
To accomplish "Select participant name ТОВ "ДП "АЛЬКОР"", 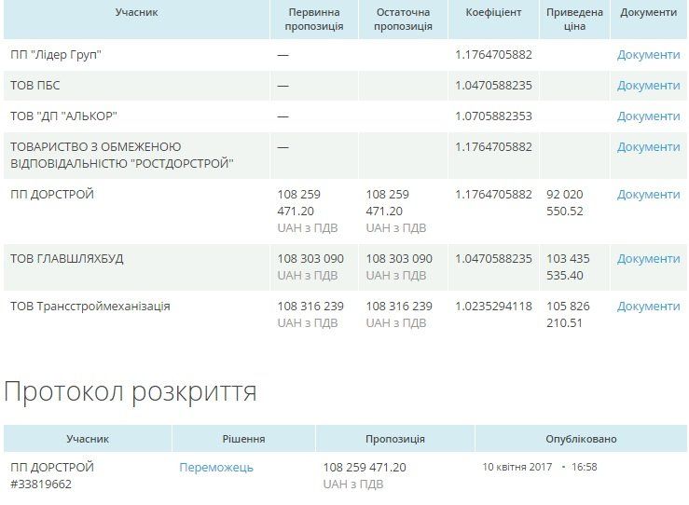I will pyautogui.click(x=63, y=116).
